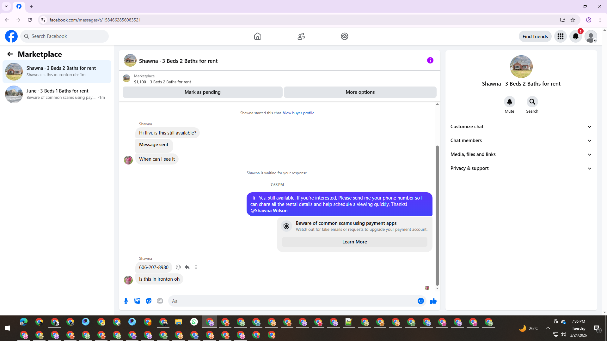Open the June 3 Beds 1 Baths conversation

57,94
